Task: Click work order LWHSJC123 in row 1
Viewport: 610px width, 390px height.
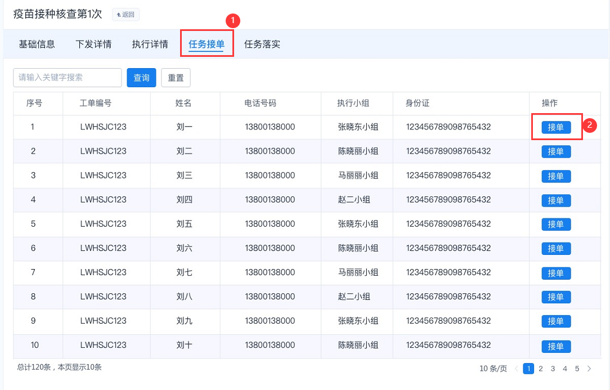Action: point(103,127)
